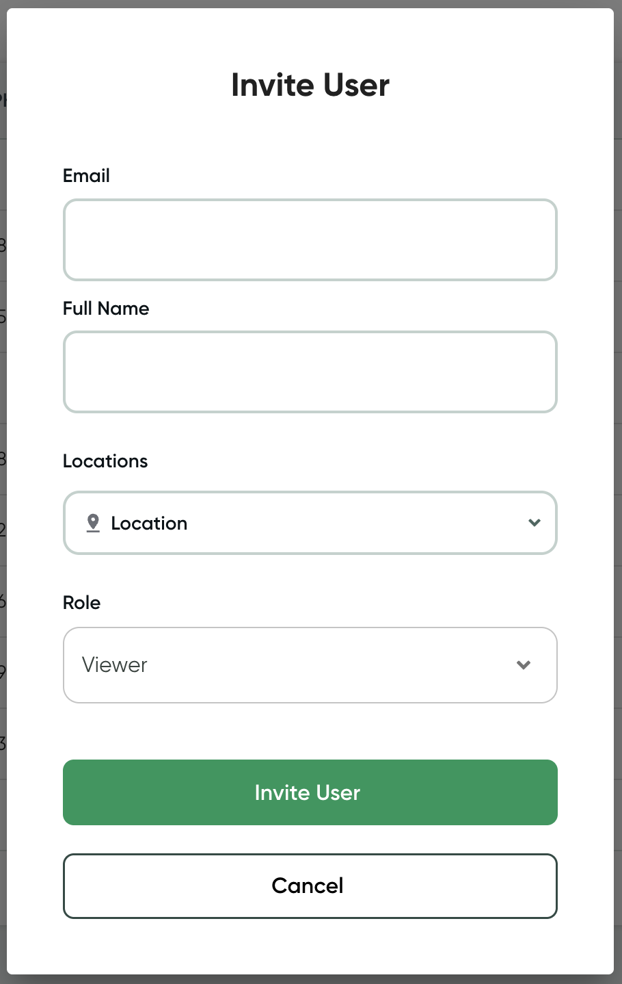Click the chevron arrow in Role selector

524,665
